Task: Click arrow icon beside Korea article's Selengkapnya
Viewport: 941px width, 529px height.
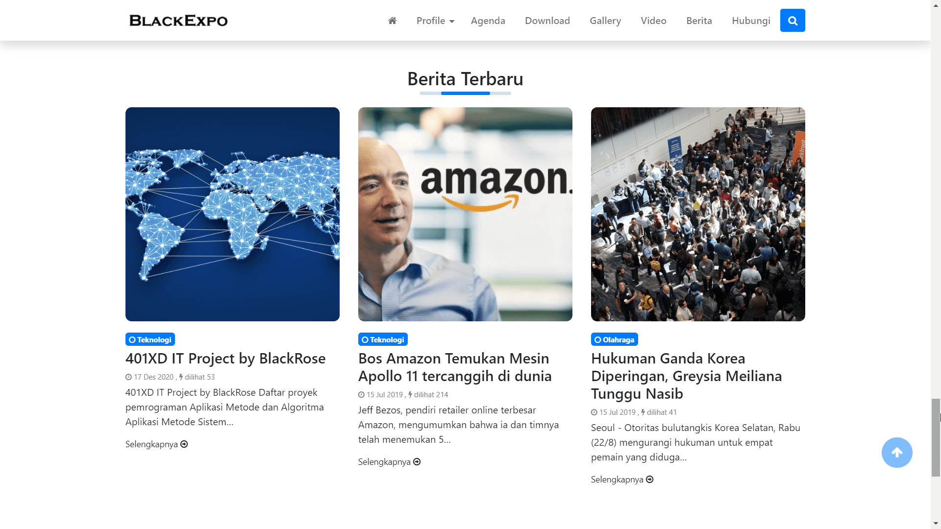Action: coord(650,480)
